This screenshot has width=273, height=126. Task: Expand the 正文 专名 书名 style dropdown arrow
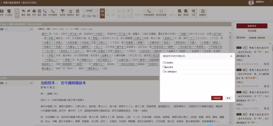[98, 16]
